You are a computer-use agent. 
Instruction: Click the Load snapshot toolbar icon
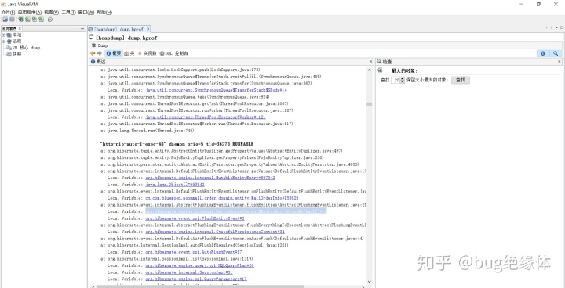coord(5,20)
